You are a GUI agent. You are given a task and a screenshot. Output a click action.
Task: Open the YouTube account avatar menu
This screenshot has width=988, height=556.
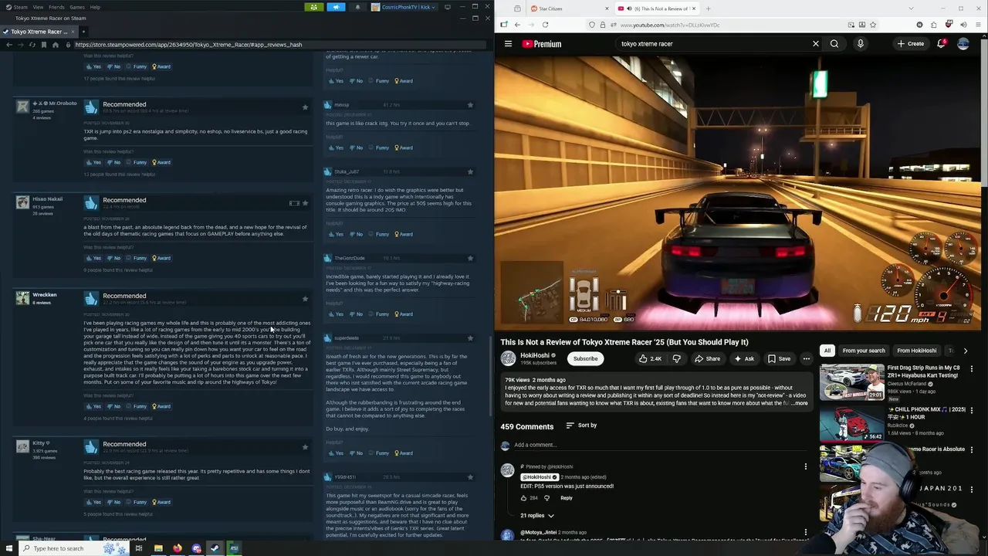pos(963,44)
